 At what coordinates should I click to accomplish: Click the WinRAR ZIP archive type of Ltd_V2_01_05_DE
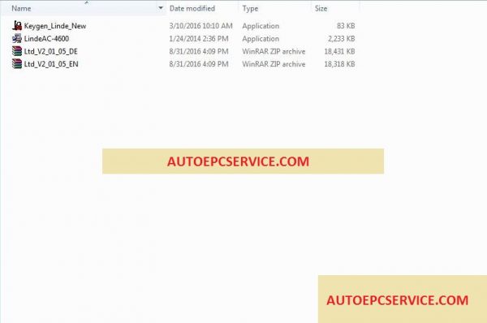pos(274,52)
